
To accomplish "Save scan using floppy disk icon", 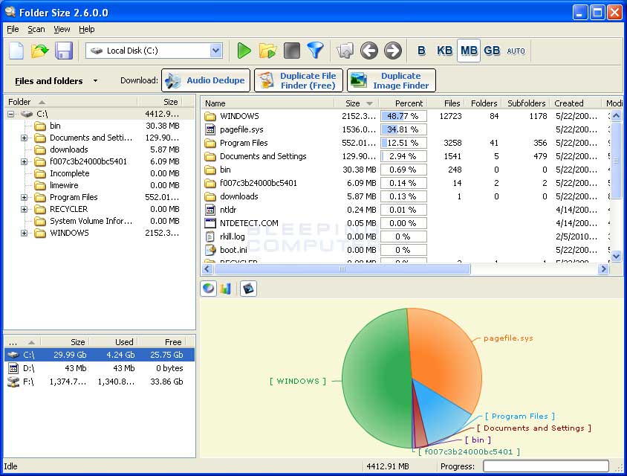I will (x=64, y=51).
